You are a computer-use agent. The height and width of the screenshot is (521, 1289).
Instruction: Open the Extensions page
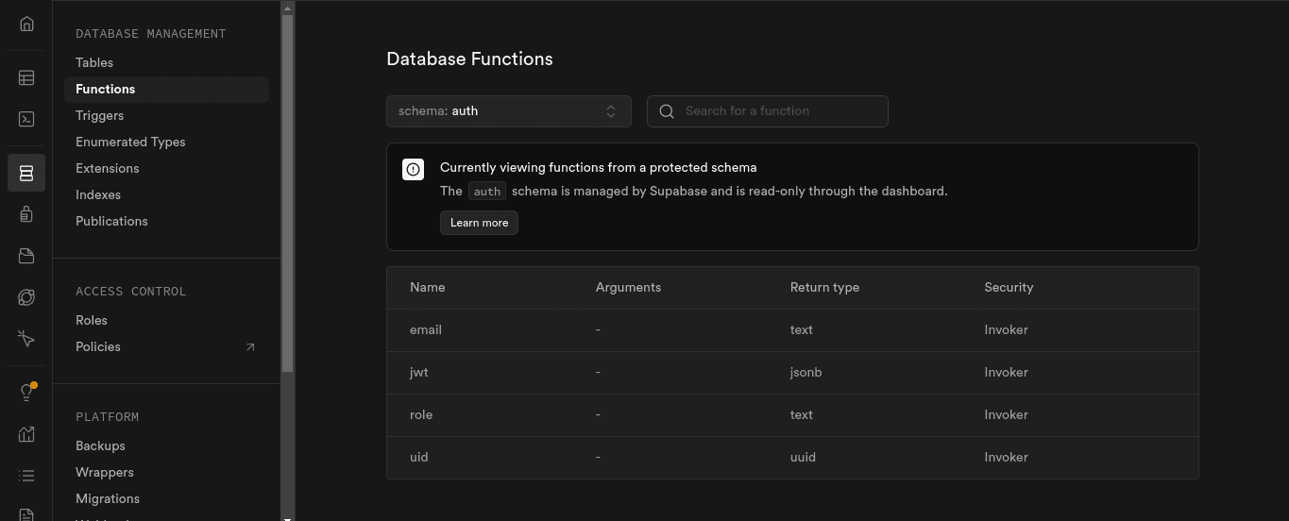107,168
